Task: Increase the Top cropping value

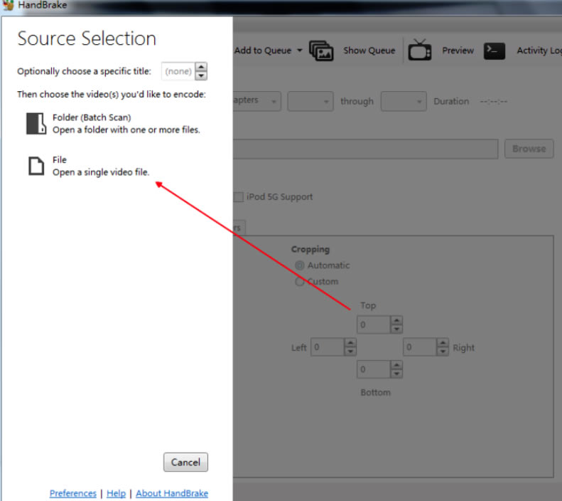Action: (396, 321)
